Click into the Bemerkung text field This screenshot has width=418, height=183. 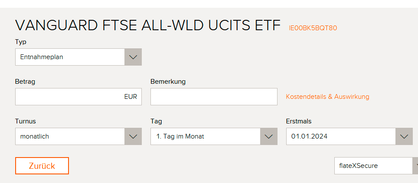(214, 97)
